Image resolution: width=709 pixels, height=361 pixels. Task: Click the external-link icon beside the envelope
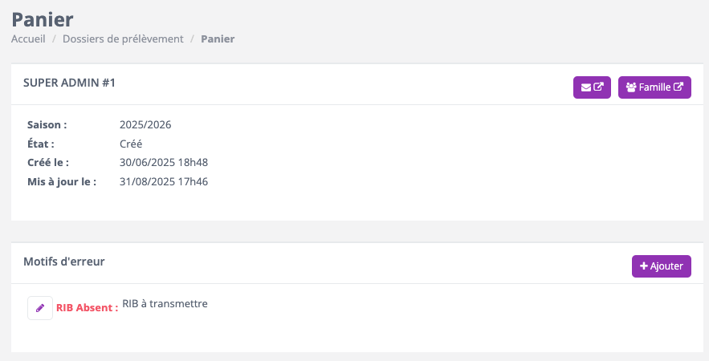[598, 87]
